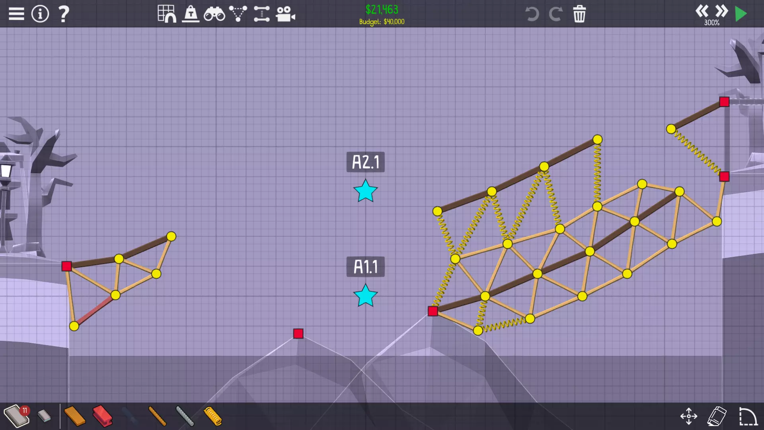This screenshot has height=430, width=764.
Task: Click the binoculars view icon
Action: coord(214,14)
